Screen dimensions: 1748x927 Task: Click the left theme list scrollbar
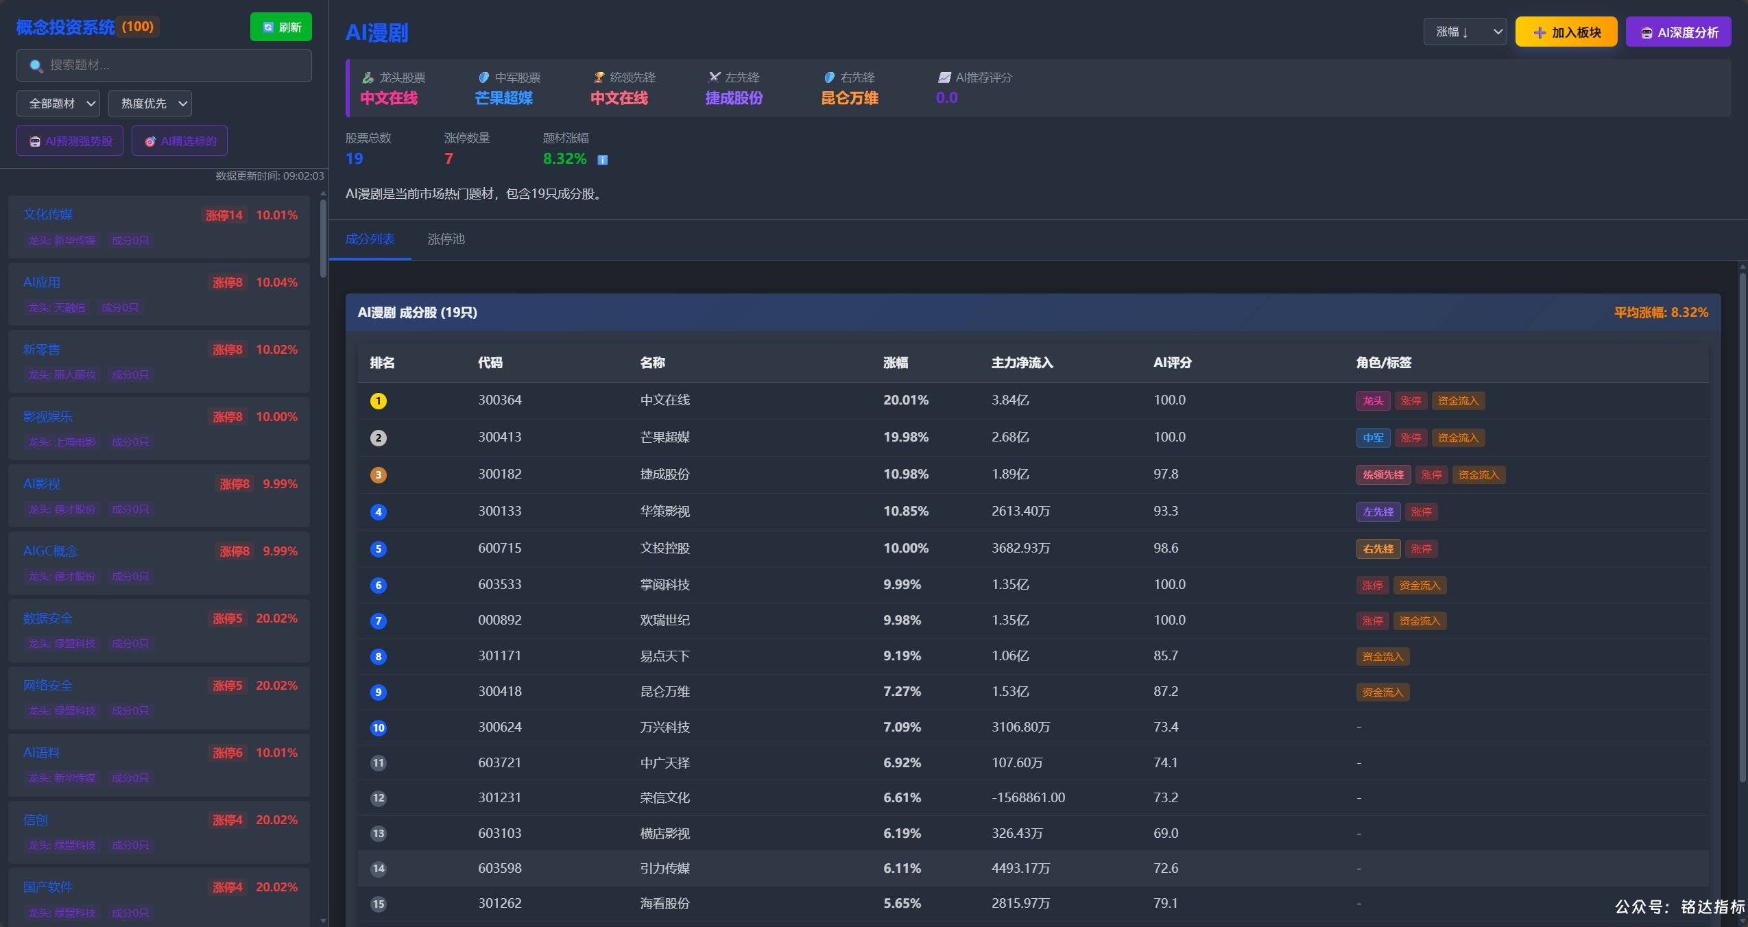click(x=323, y=237)
